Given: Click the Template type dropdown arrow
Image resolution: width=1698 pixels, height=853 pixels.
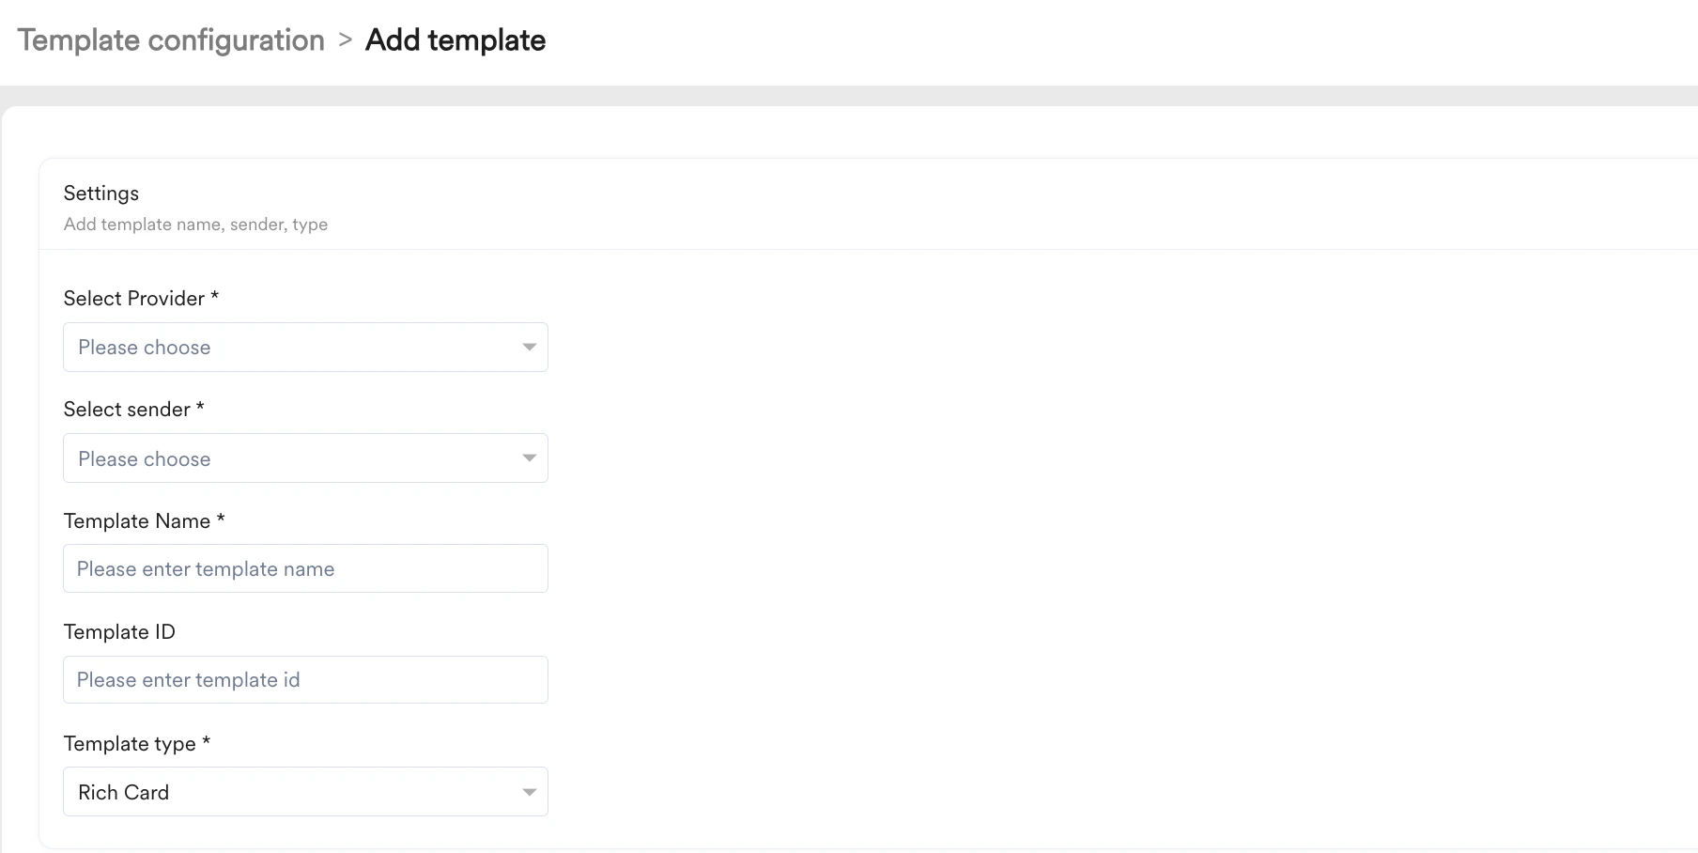Looking at the screenshot, I should (x=530, y=792).
